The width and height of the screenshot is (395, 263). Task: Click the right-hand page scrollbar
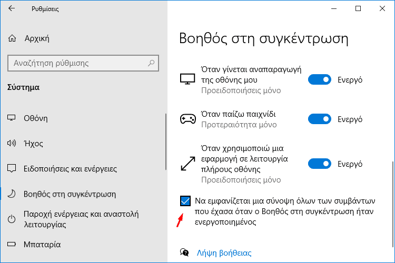[392, 204]
